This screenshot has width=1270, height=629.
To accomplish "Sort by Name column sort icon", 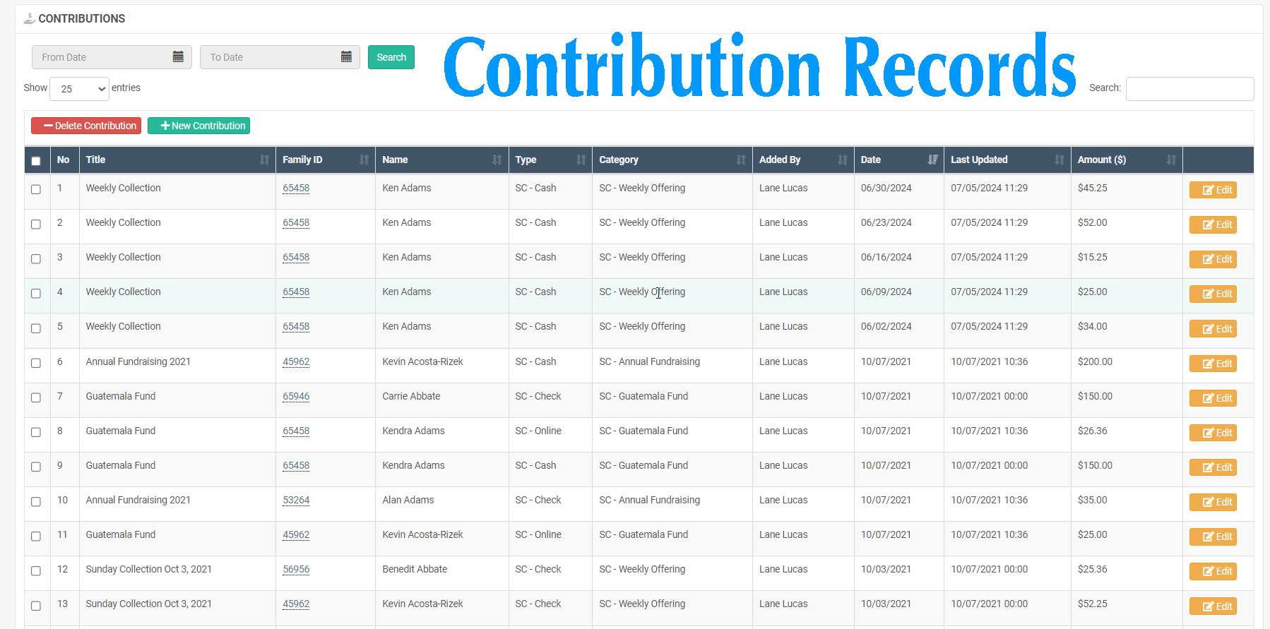I will [x=497, y=160].
